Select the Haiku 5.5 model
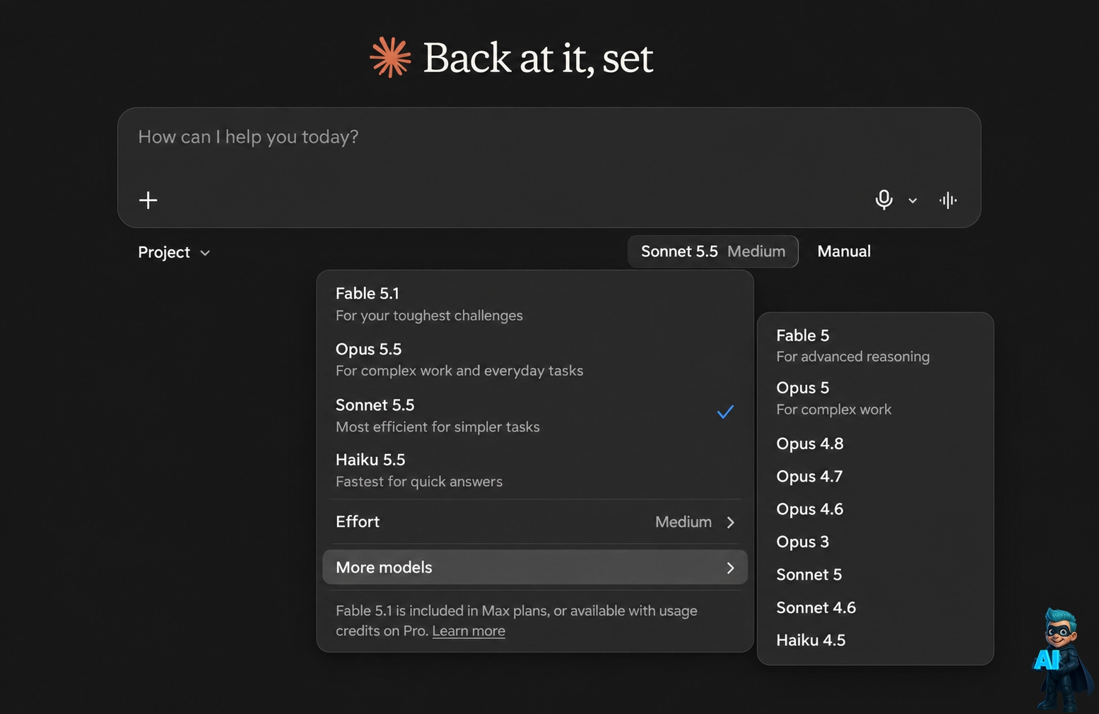This screenshot has height=714, width=1099. coord(535,470)
